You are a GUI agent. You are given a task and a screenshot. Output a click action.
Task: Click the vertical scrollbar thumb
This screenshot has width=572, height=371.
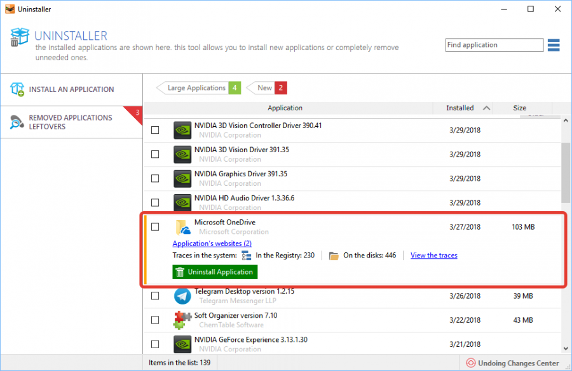click(x=566, y=172)
